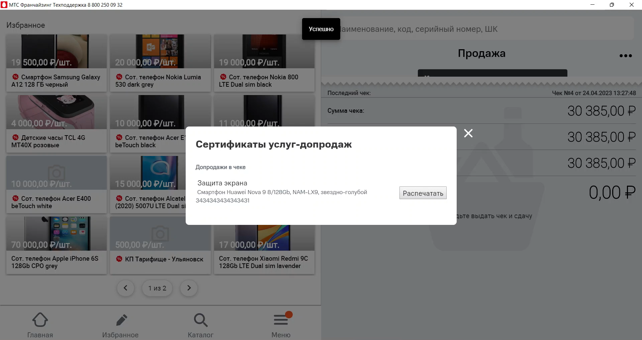Viewport: 642px width, 340px height.
Task: Open the sale options three-dots menu
Action: tap(625, 56)
